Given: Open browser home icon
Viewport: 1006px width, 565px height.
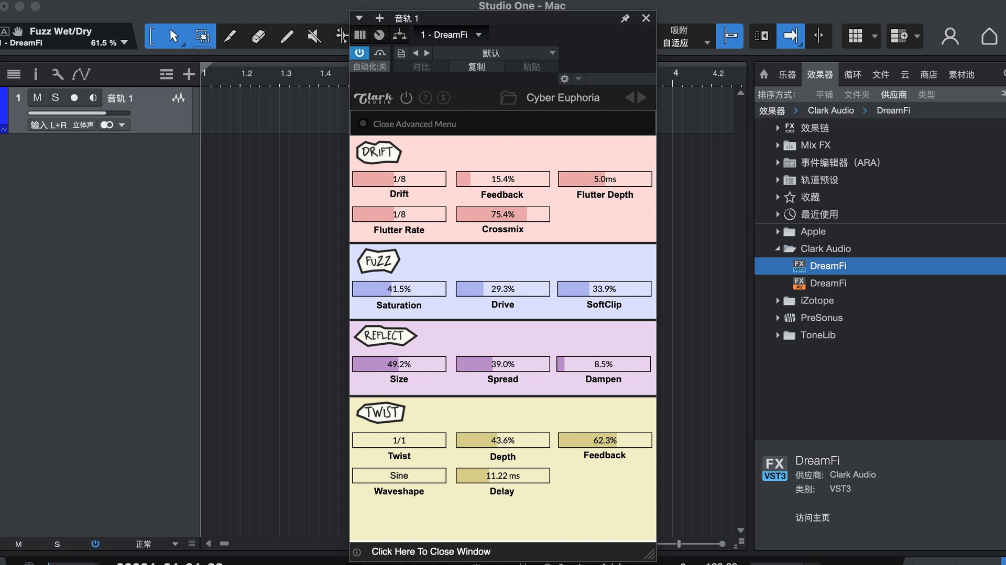Looking at the screenshot, I should pyautogui.click(x=764, y=74).
